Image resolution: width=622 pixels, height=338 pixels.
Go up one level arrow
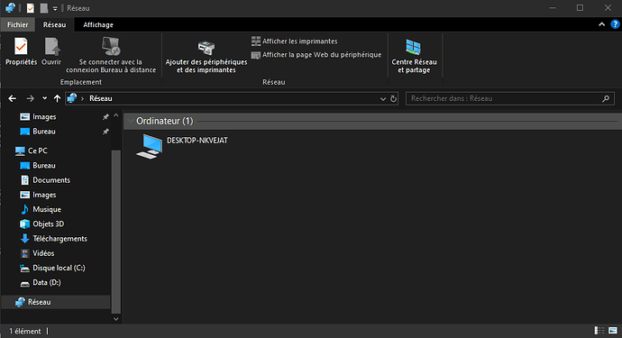point(57,98)
